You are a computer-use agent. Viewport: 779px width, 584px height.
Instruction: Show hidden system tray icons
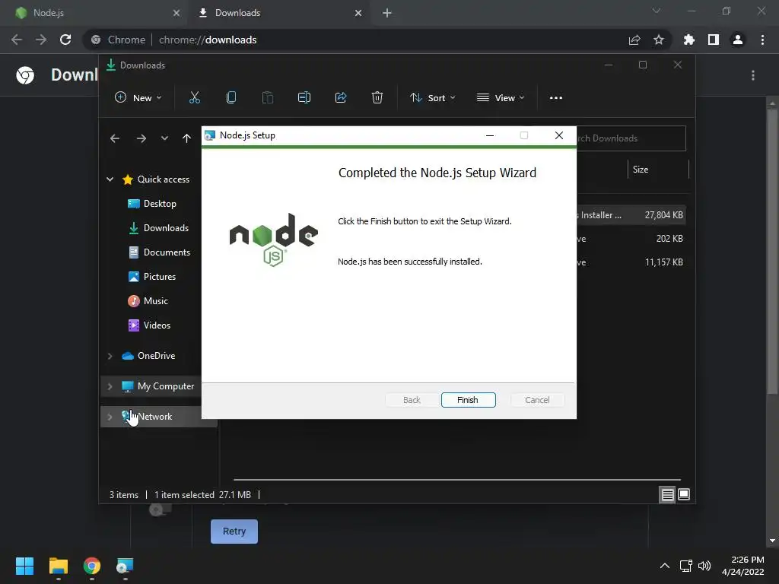tap(665, 566)
